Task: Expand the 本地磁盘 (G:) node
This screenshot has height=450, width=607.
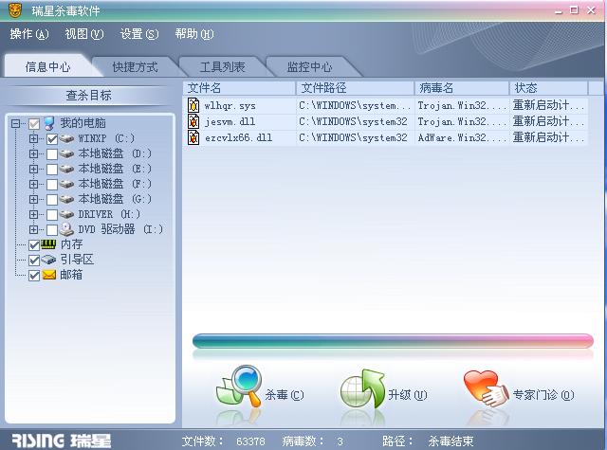Action: 34,199
